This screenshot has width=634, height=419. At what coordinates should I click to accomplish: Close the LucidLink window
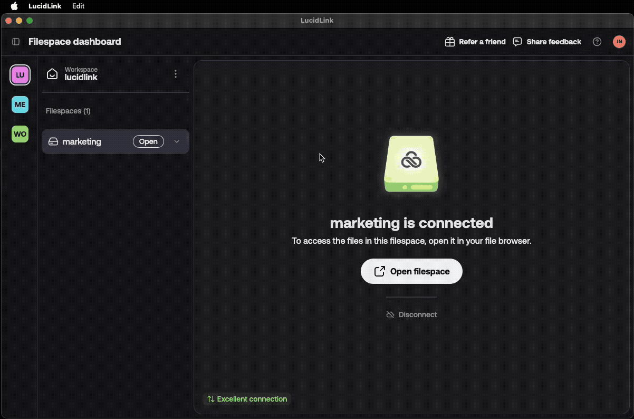point(8,21)
